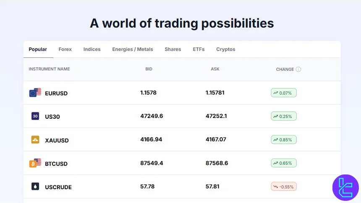Click the purple logo badge icon
361x203 pixels.
[345, 187]
